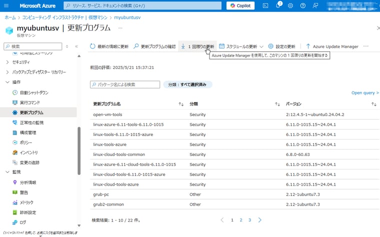Open コンピューティング インフラストラクチャ breadcrumb
The width and height of the screenshot is (380, 237).
tap(64, 17)
